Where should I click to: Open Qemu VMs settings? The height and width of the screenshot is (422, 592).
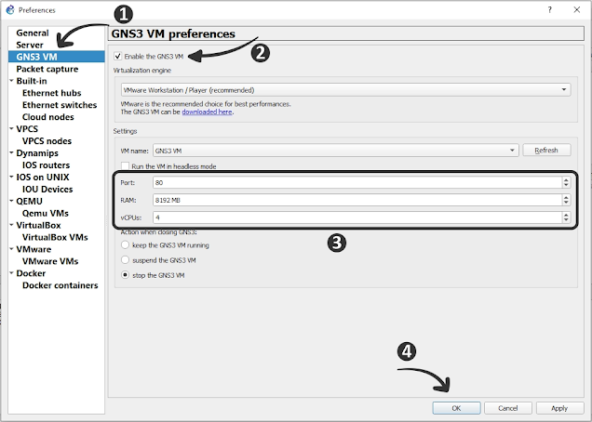[46, 214]
